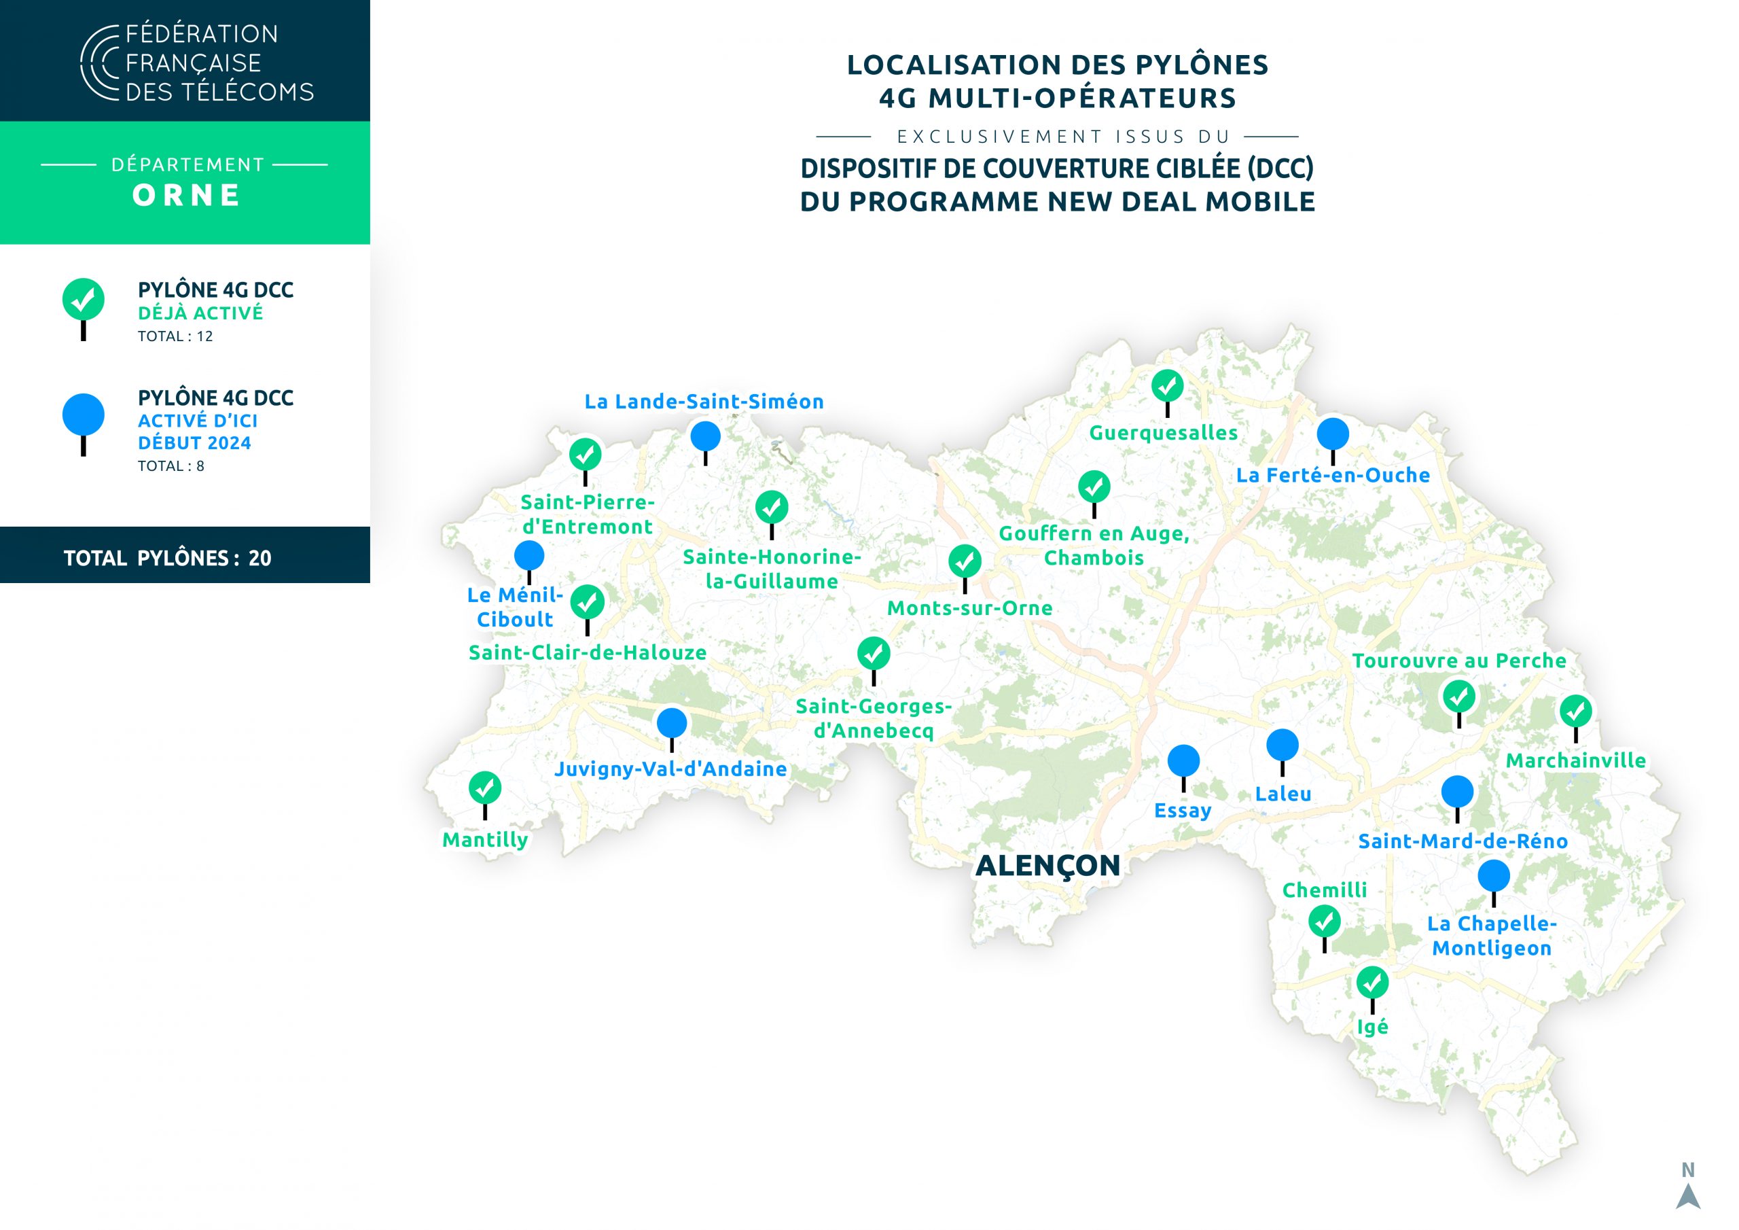The width and height of the screenshot is (1739, 1230).
Task: Click the blue pin below La Lande-Saint-Siméon
Action: (x=705, y=442)
